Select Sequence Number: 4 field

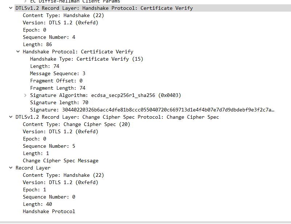[49, 37]
